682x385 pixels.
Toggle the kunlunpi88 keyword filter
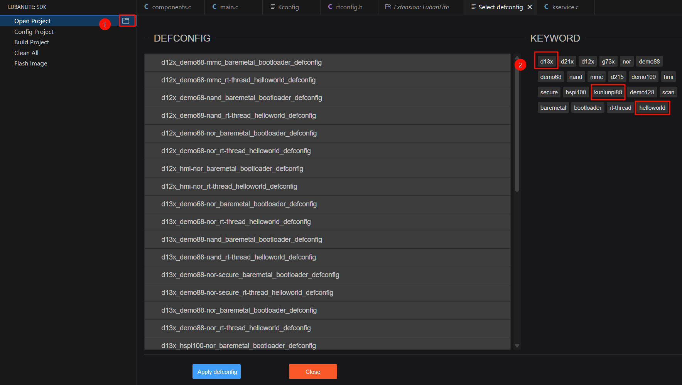[x=608, y=92]
